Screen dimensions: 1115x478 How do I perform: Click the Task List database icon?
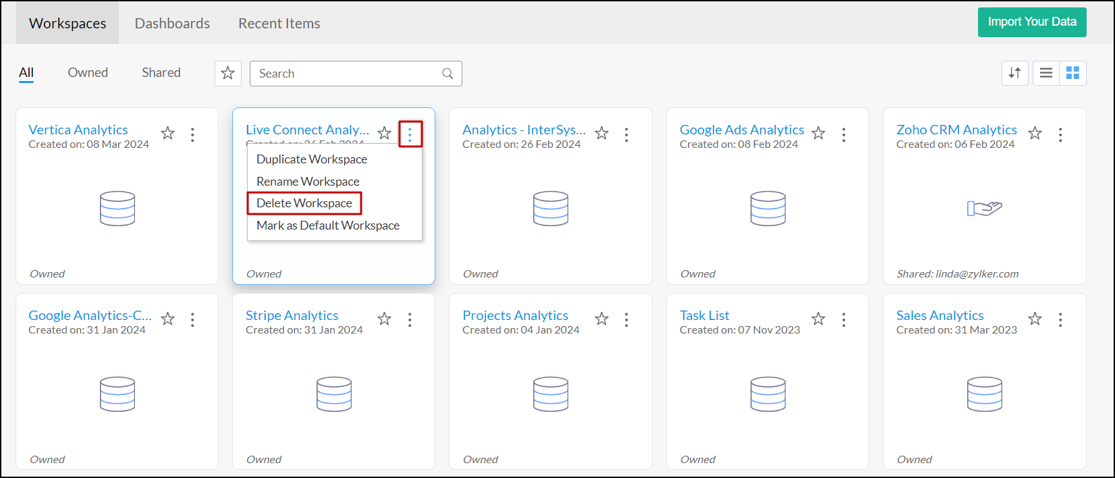(767, 394)
